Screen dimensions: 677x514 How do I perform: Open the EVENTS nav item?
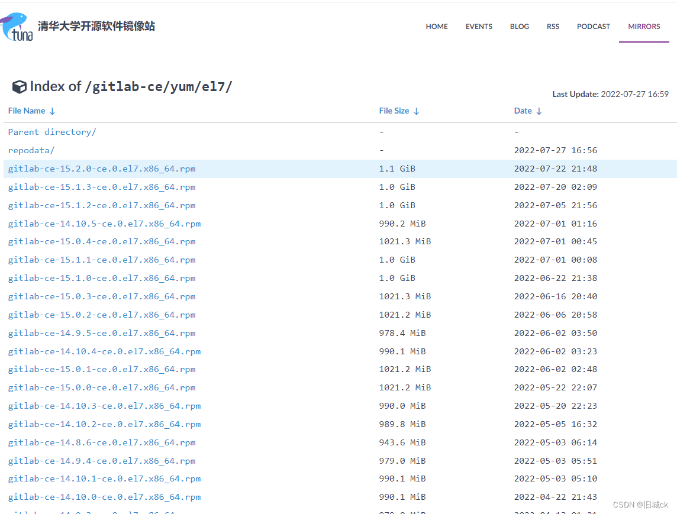[x=479, y=27]
